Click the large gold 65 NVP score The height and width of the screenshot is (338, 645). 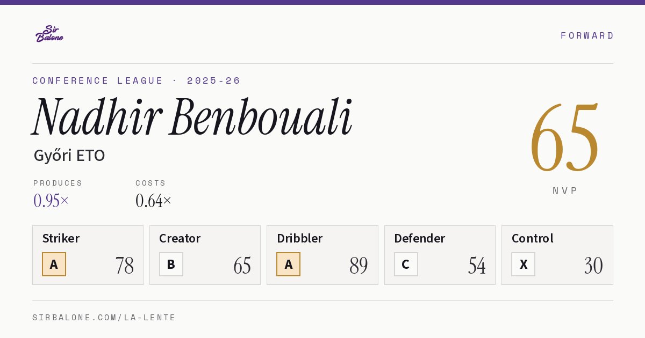point(564,138)
